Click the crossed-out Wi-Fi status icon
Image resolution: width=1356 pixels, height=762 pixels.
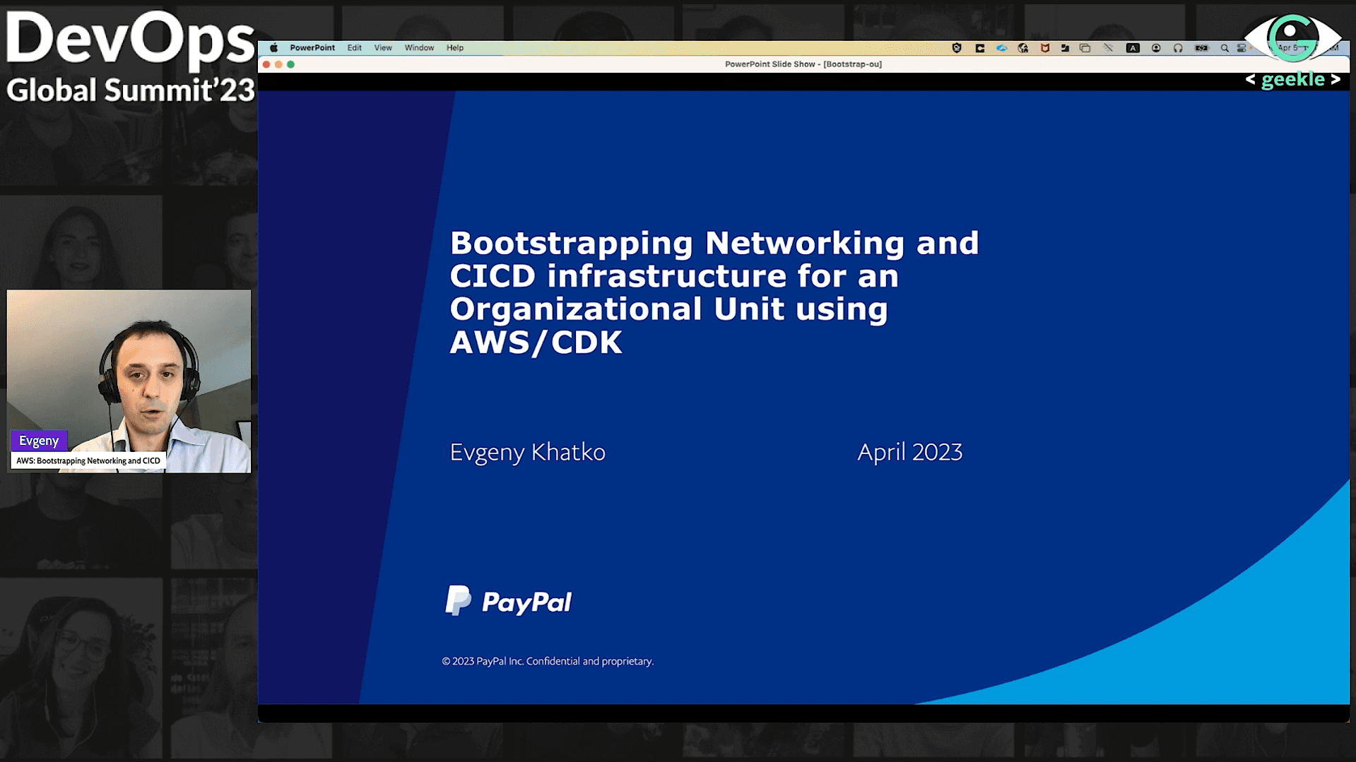(1108, 48)
